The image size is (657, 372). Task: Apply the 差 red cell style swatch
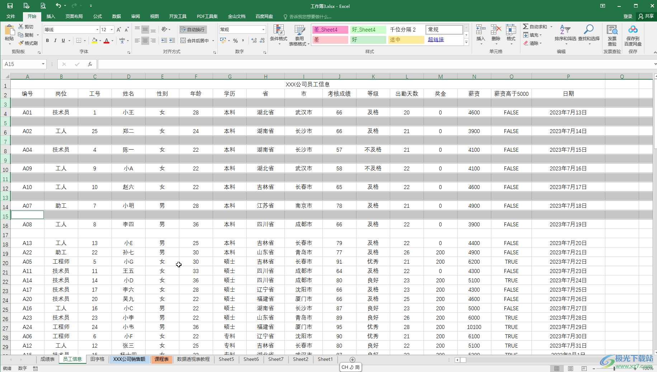point(330,39)
